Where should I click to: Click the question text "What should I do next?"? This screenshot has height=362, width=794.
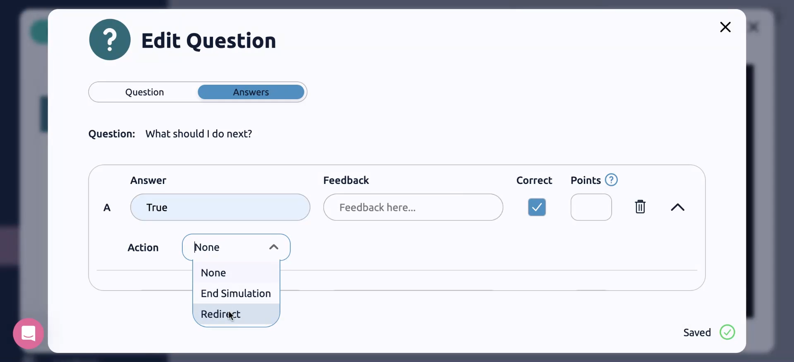(x=198, y=134)
